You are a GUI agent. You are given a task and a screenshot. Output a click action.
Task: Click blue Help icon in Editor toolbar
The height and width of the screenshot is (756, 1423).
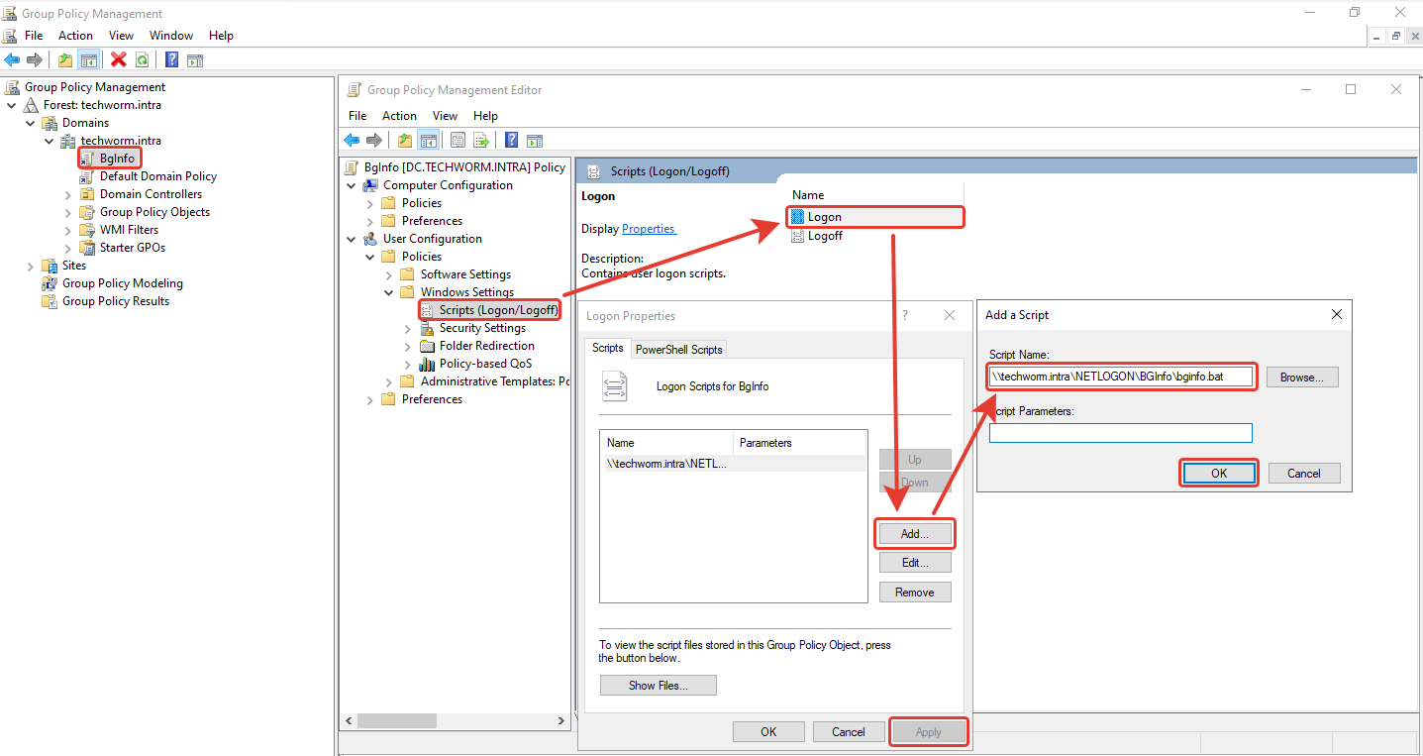coord(511,140)
